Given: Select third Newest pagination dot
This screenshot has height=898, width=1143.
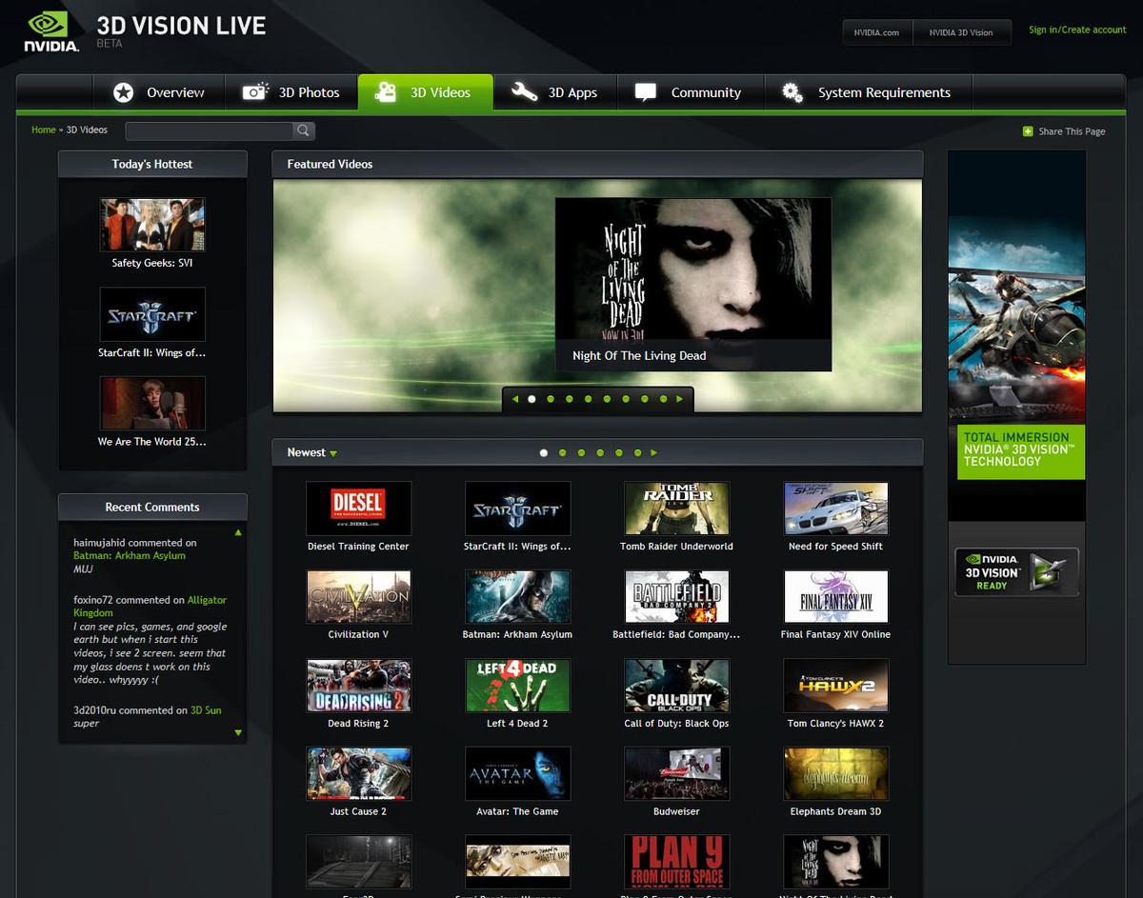Looking at the screenshot, I should (581, 453).
